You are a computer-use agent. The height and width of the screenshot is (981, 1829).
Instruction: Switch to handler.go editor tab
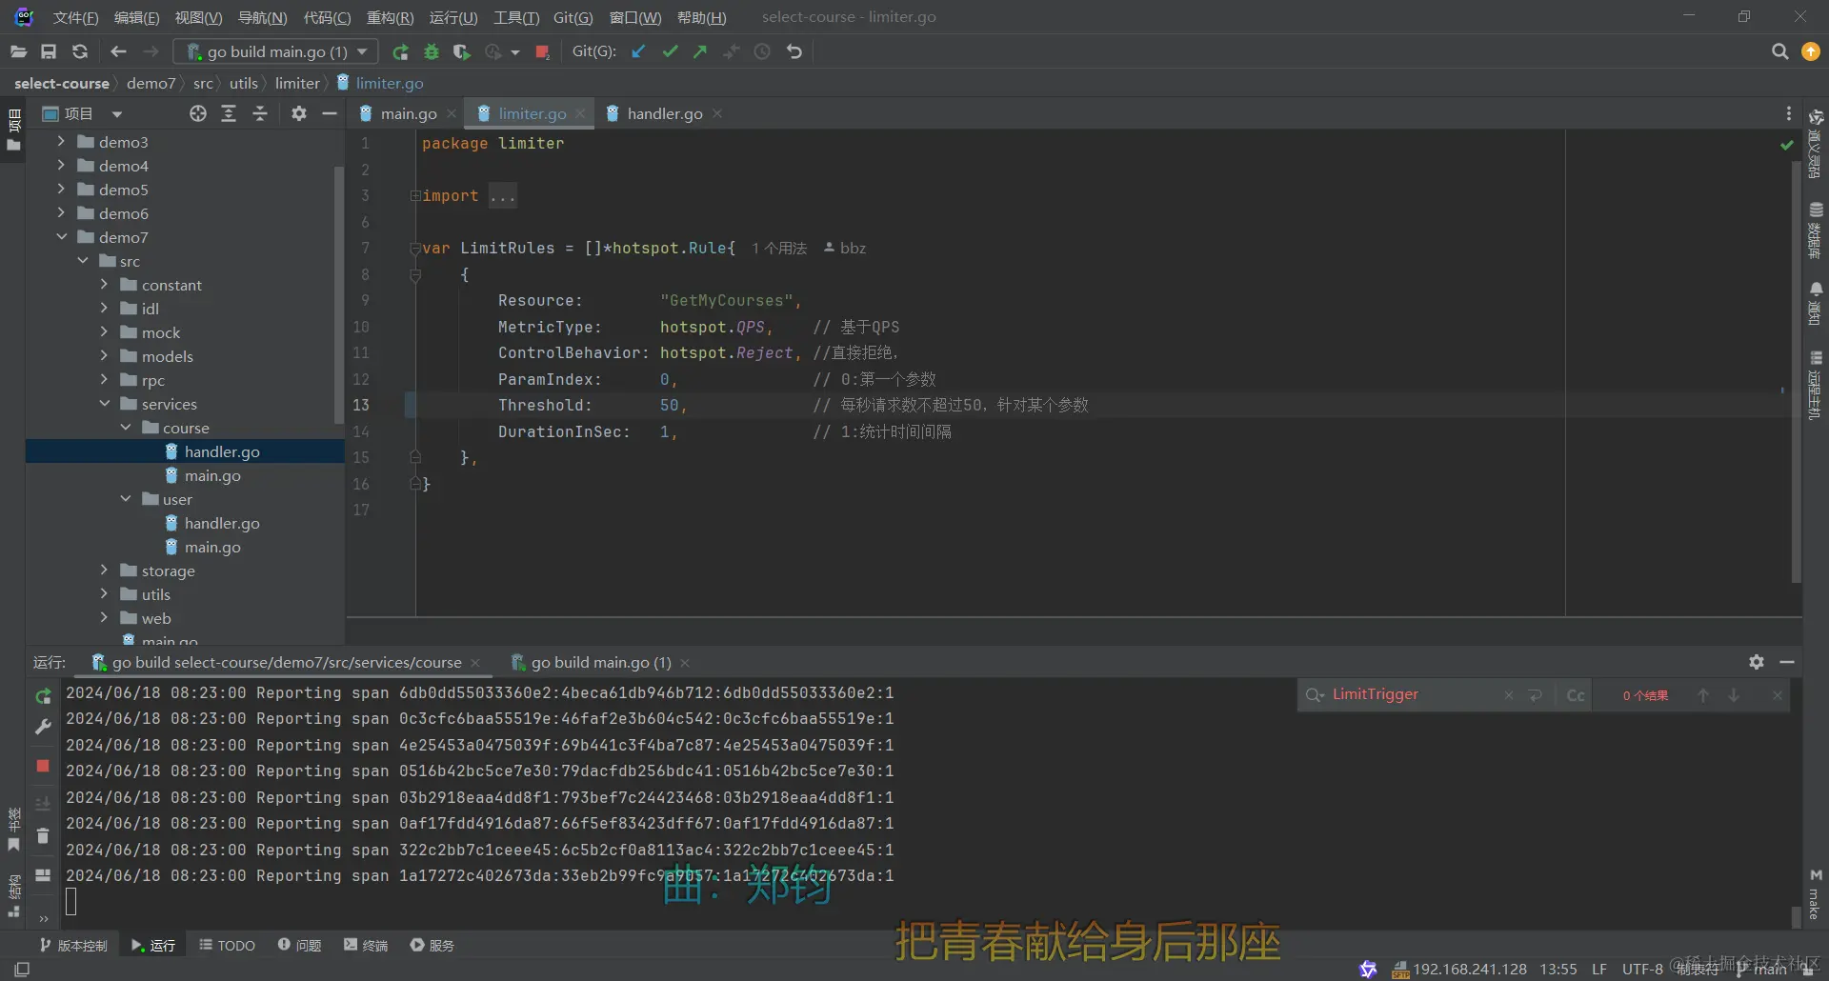(665, 113)
